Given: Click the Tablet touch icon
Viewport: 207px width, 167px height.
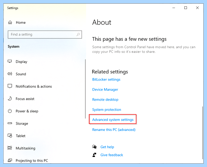Looking at the screenshot, I should click(x=10, y=136).
